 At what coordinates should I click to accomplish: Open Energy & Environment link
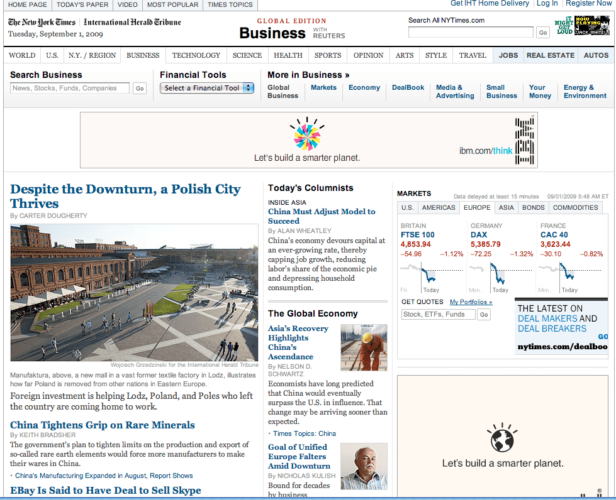[585, 91]
